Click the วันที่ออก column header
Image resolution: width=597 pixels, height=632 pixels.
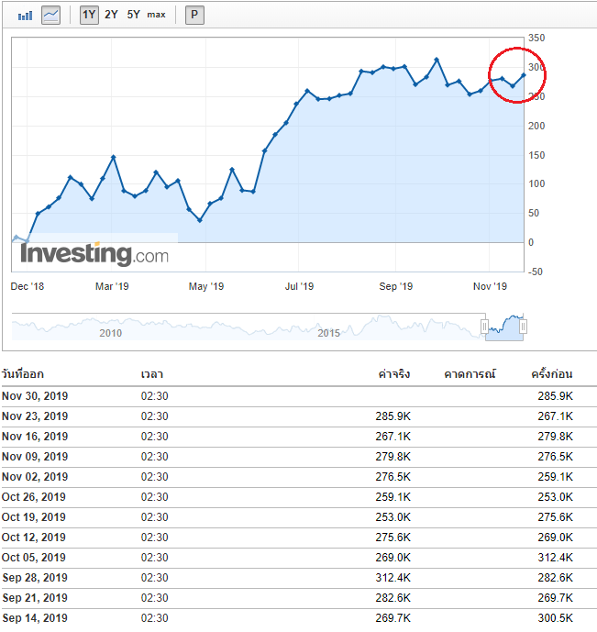[23, 374]
